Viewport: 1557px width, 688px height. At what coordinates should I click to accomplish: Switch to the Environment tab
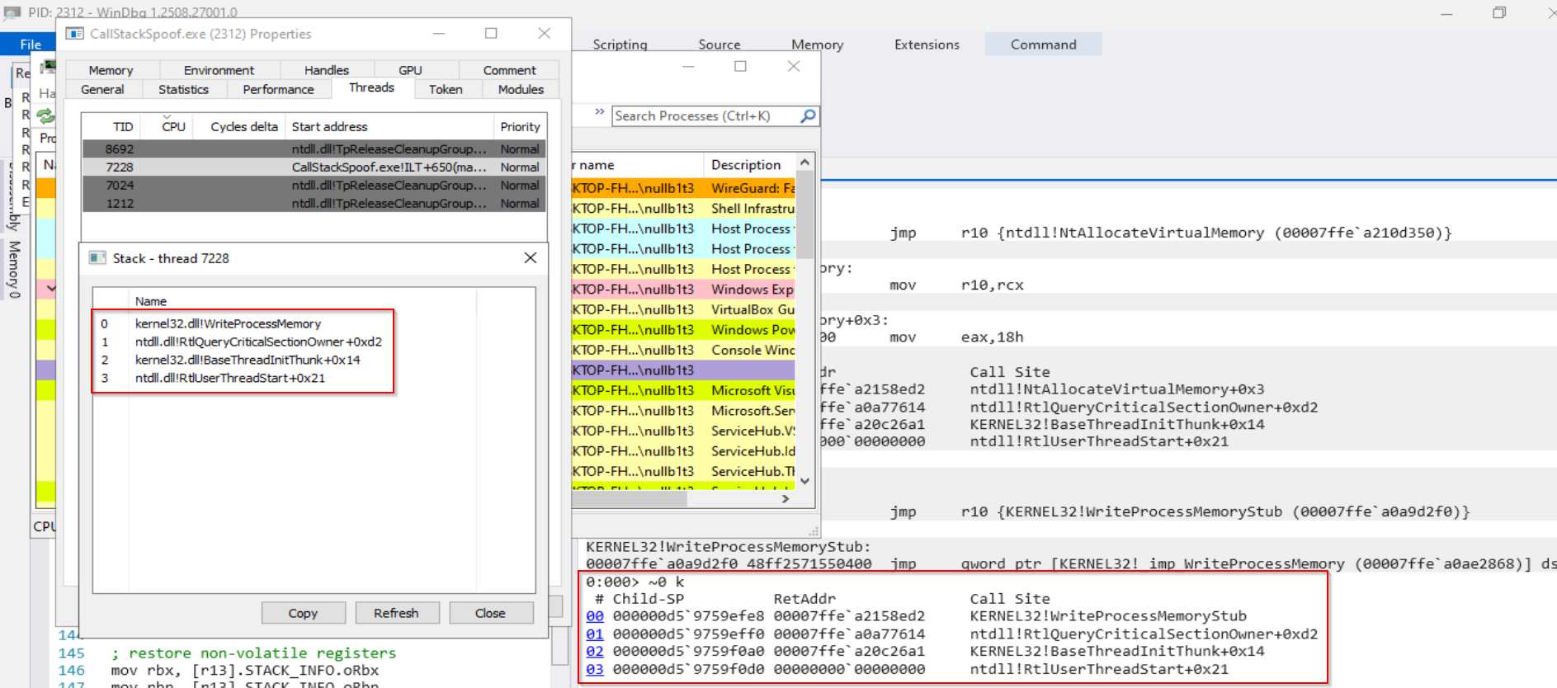[x=219, y=70]
